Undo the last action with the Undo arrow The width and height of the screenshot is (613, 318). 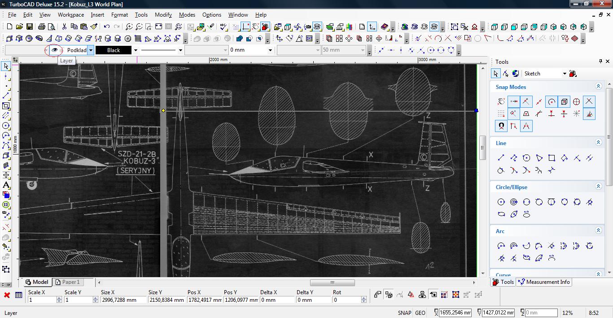pyautogui.click(x=107, y=27)
